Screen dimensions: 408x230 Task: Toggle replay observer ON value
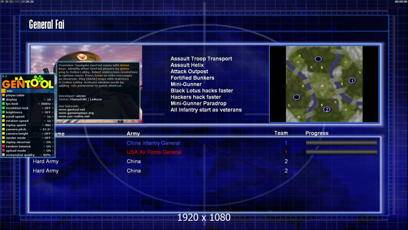click(x=48, y=142)
